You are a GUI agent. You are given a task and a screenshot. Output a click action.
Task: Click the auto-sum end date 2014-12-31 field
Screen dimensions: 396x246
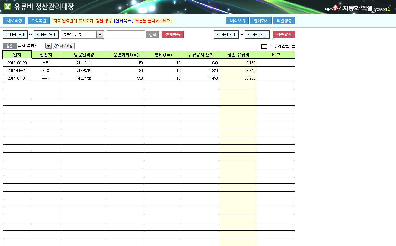[x=257, y=34]
